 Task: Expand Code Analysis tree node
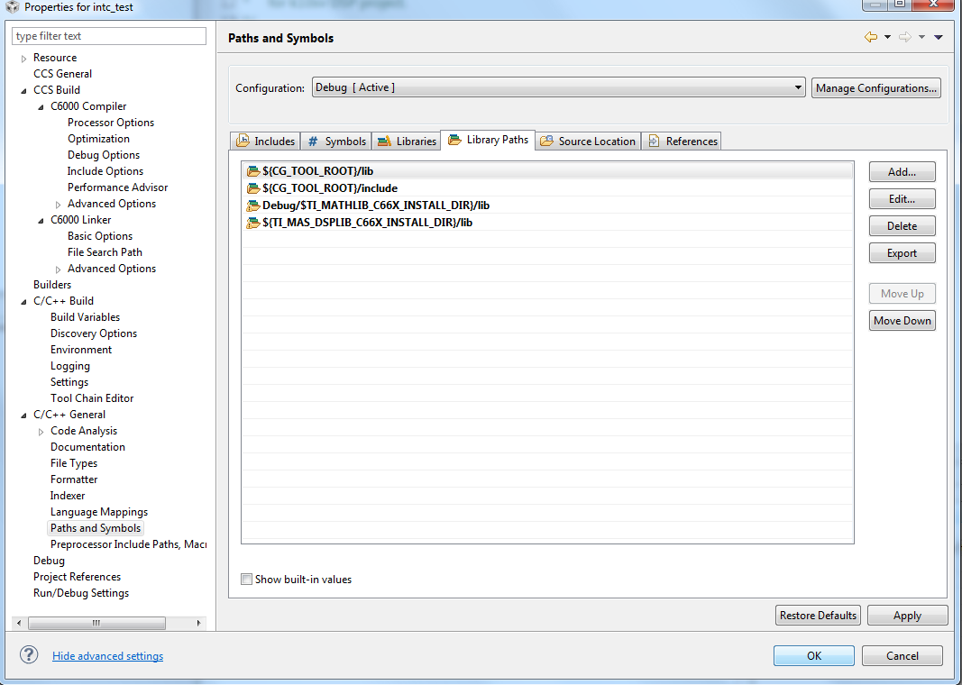41,432
